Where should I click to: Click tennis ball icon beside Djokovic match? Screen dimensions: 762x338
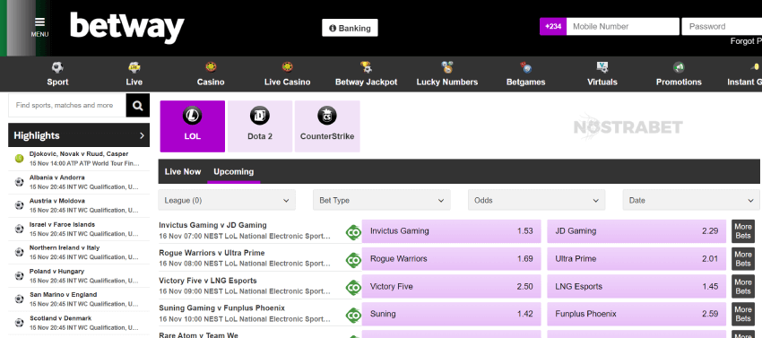click(x=20, y=159)
